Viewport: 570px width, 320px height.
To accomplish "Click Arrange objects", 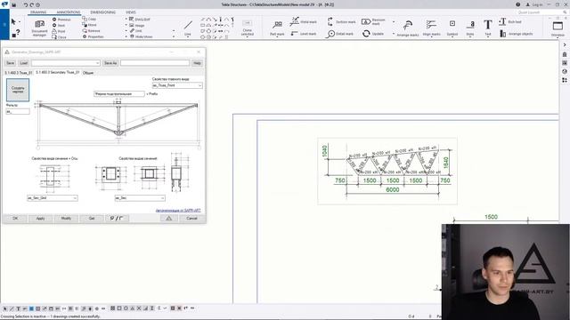I will (x=517, y=34).
